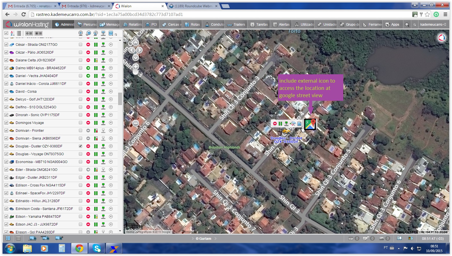
Task: Select the Delfino - S10 DGL5254GO unit name
Action: (36, 107)
